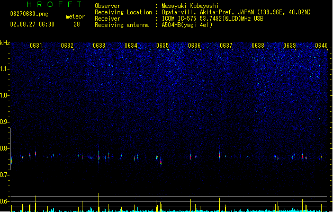Image resolution: width=333 pixels, height=212 pixels.
Task: Click the tallest yellow intensity spike near 0633
Action: [98, 202]
